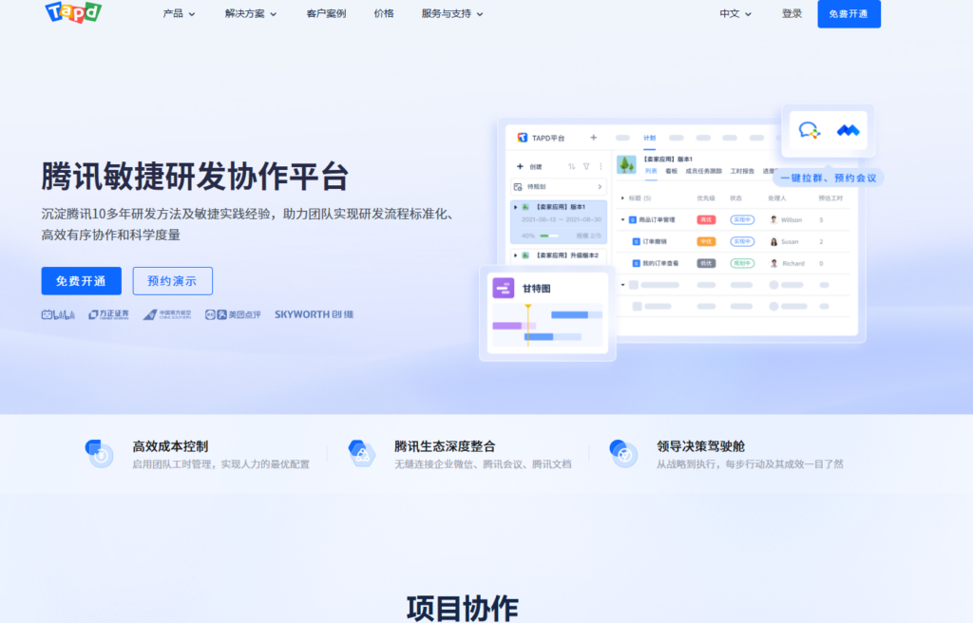Select the 计划 tab at the top of TAPD平台
This screenshot has height=623, width=973.
[x=650, y=138]
